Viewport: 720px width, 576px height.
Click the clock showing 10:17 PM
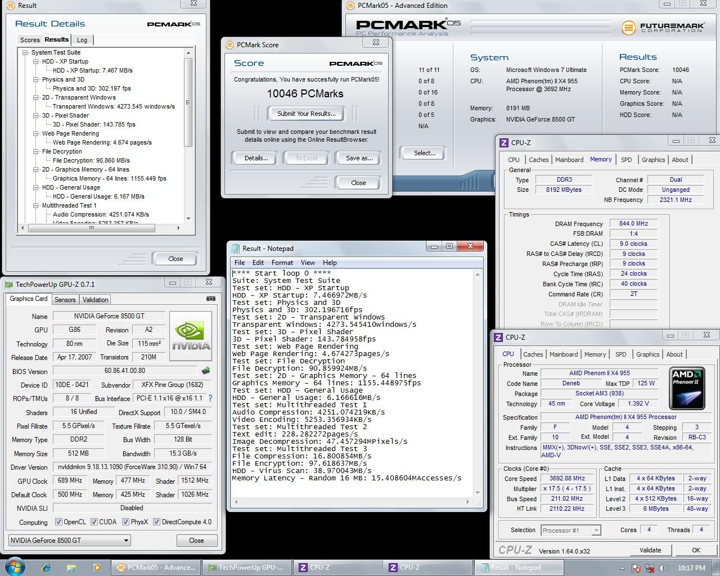[x=691, y=568]
